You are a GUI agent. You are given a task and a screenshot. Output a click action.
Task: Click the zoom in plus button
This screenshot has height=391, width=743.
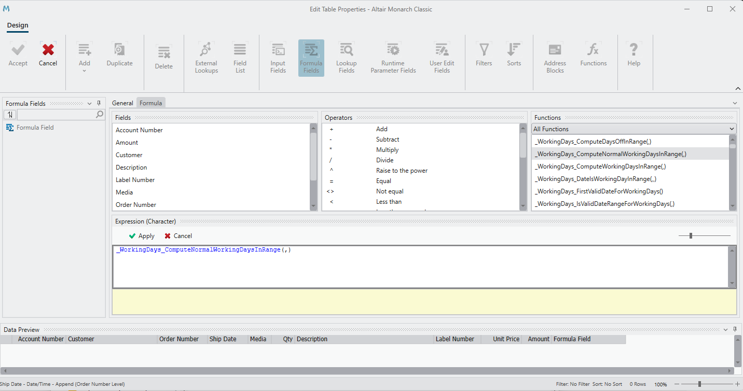click(737, 384)
